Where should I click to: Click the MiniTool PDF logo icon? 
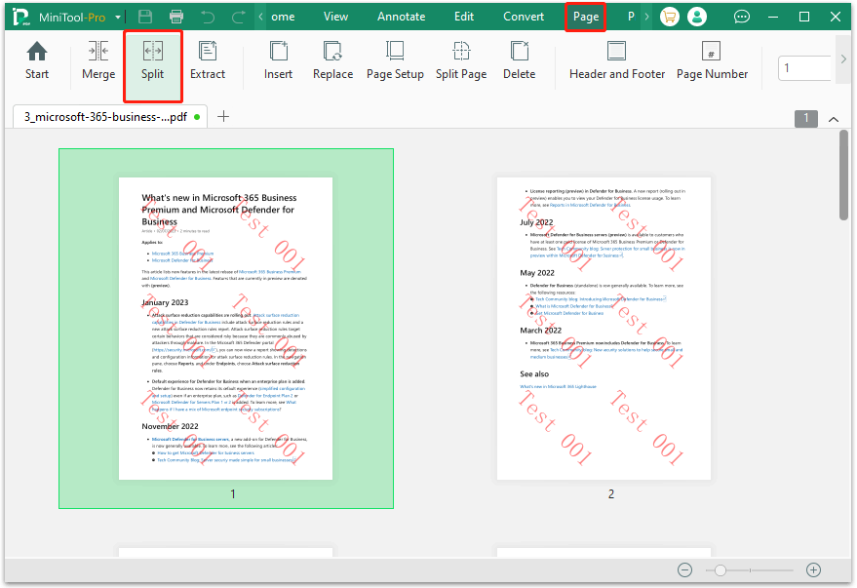click(20, 17)
